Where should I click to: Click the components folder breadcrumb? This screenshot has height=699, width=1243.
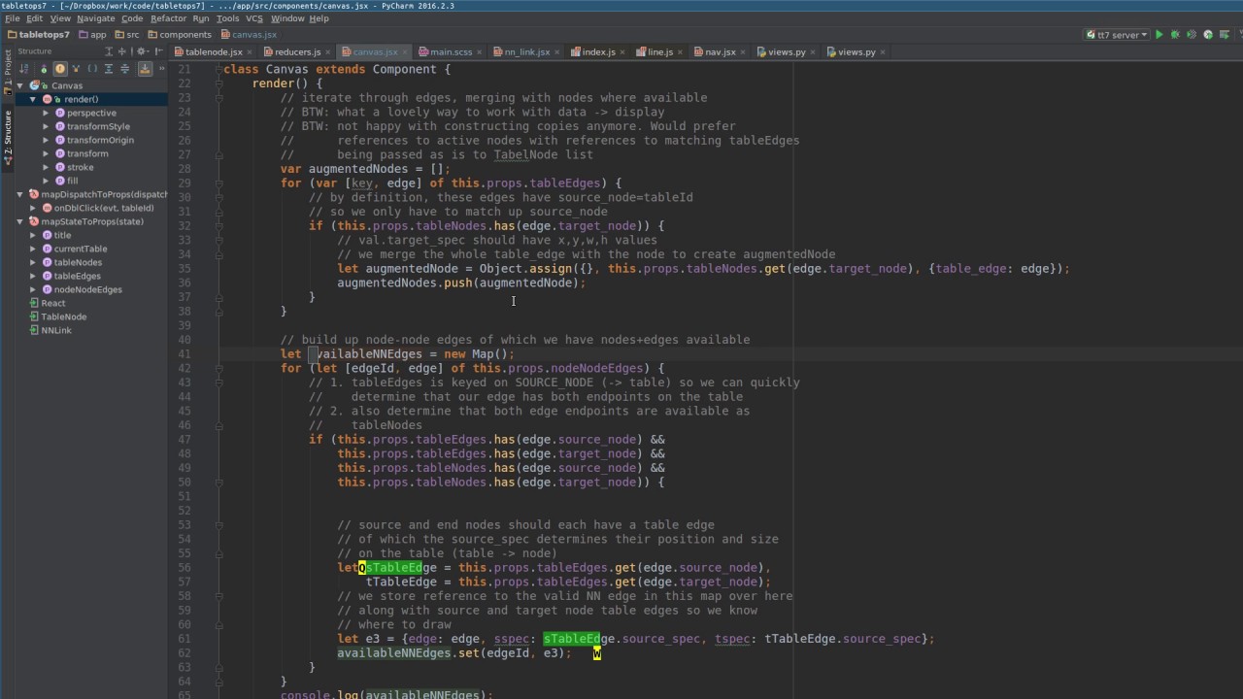coord(180,35)
